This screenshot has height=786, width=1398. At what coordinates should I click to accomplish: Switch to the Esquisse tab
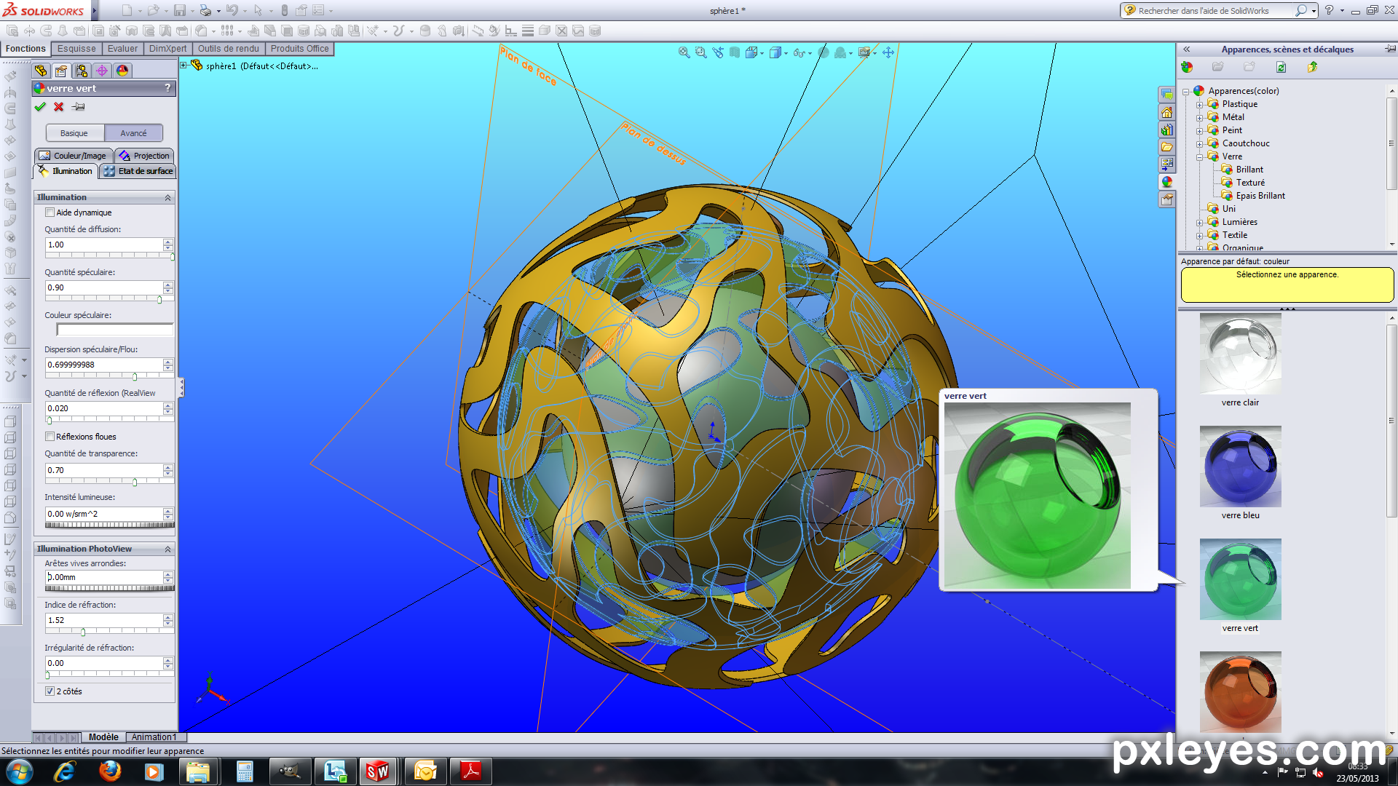pos(76,49)
